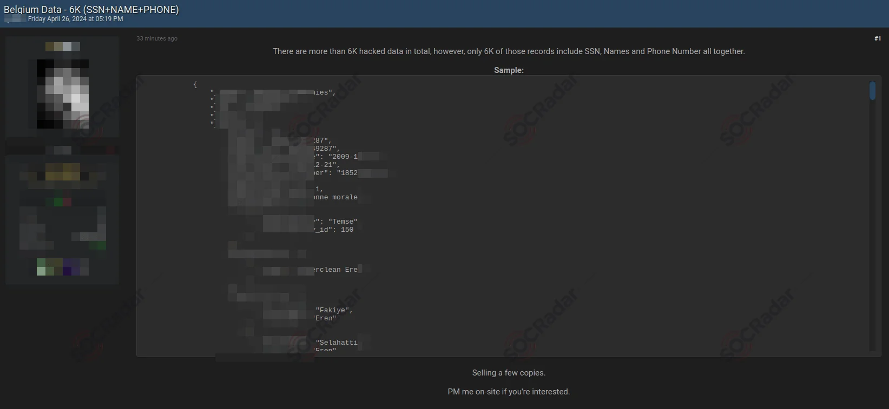The width and height of the screenshot is (889, 409).
Task: Click the thread date "Friday April 26, 2024 at 05:19 PM"
Action: pos(76,19)
